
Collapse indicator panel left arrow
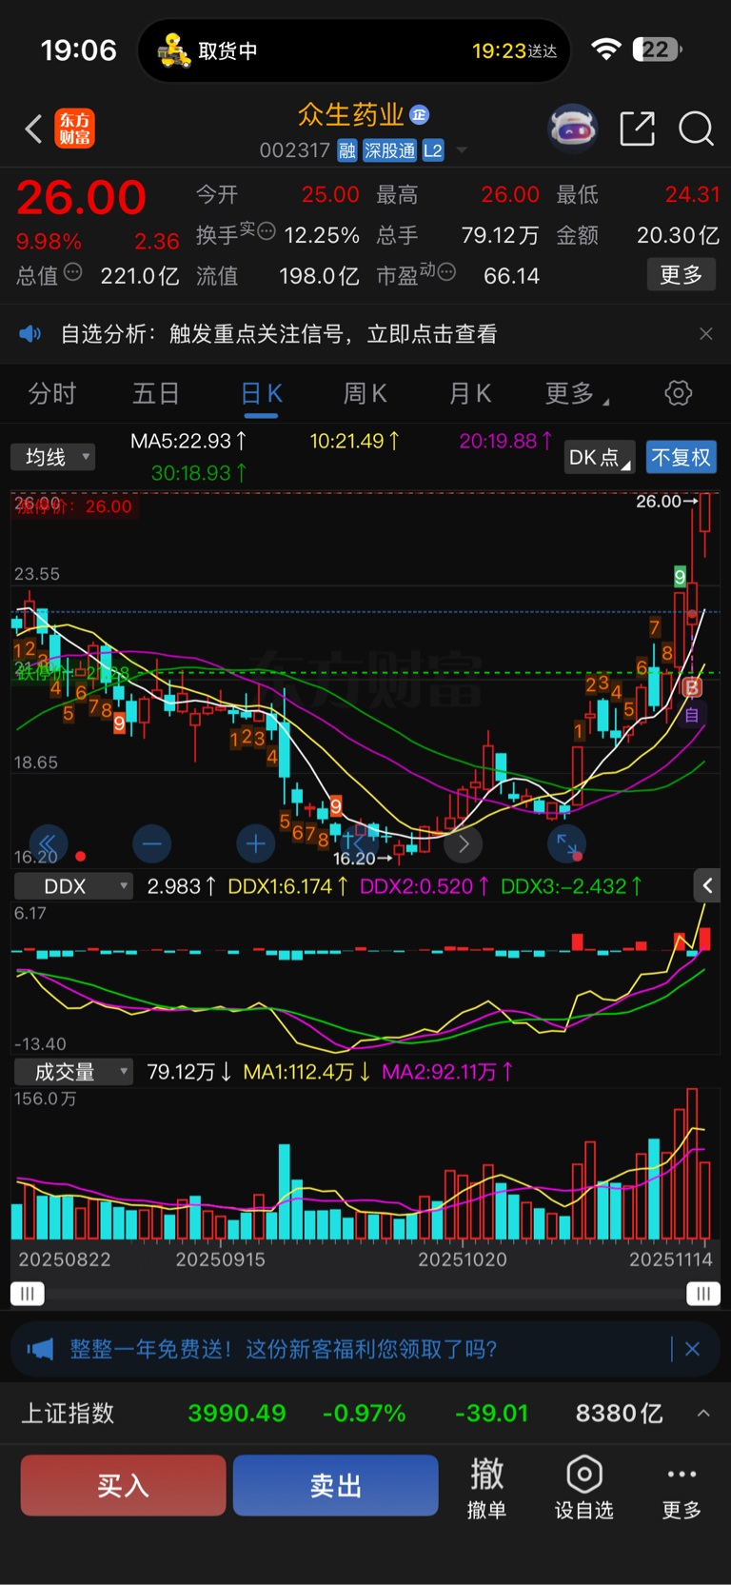pos(707,886)
